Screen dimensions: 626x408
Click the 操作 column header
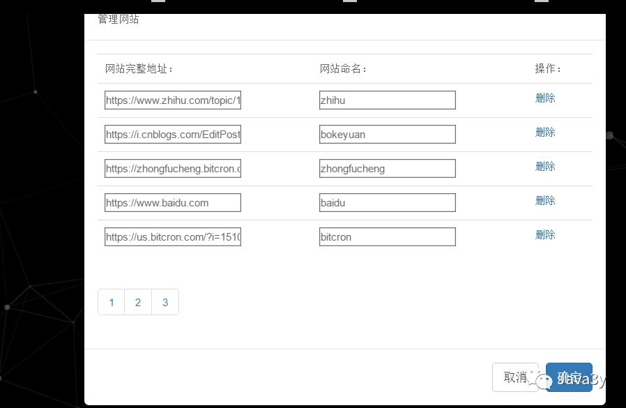coord(548,69)
